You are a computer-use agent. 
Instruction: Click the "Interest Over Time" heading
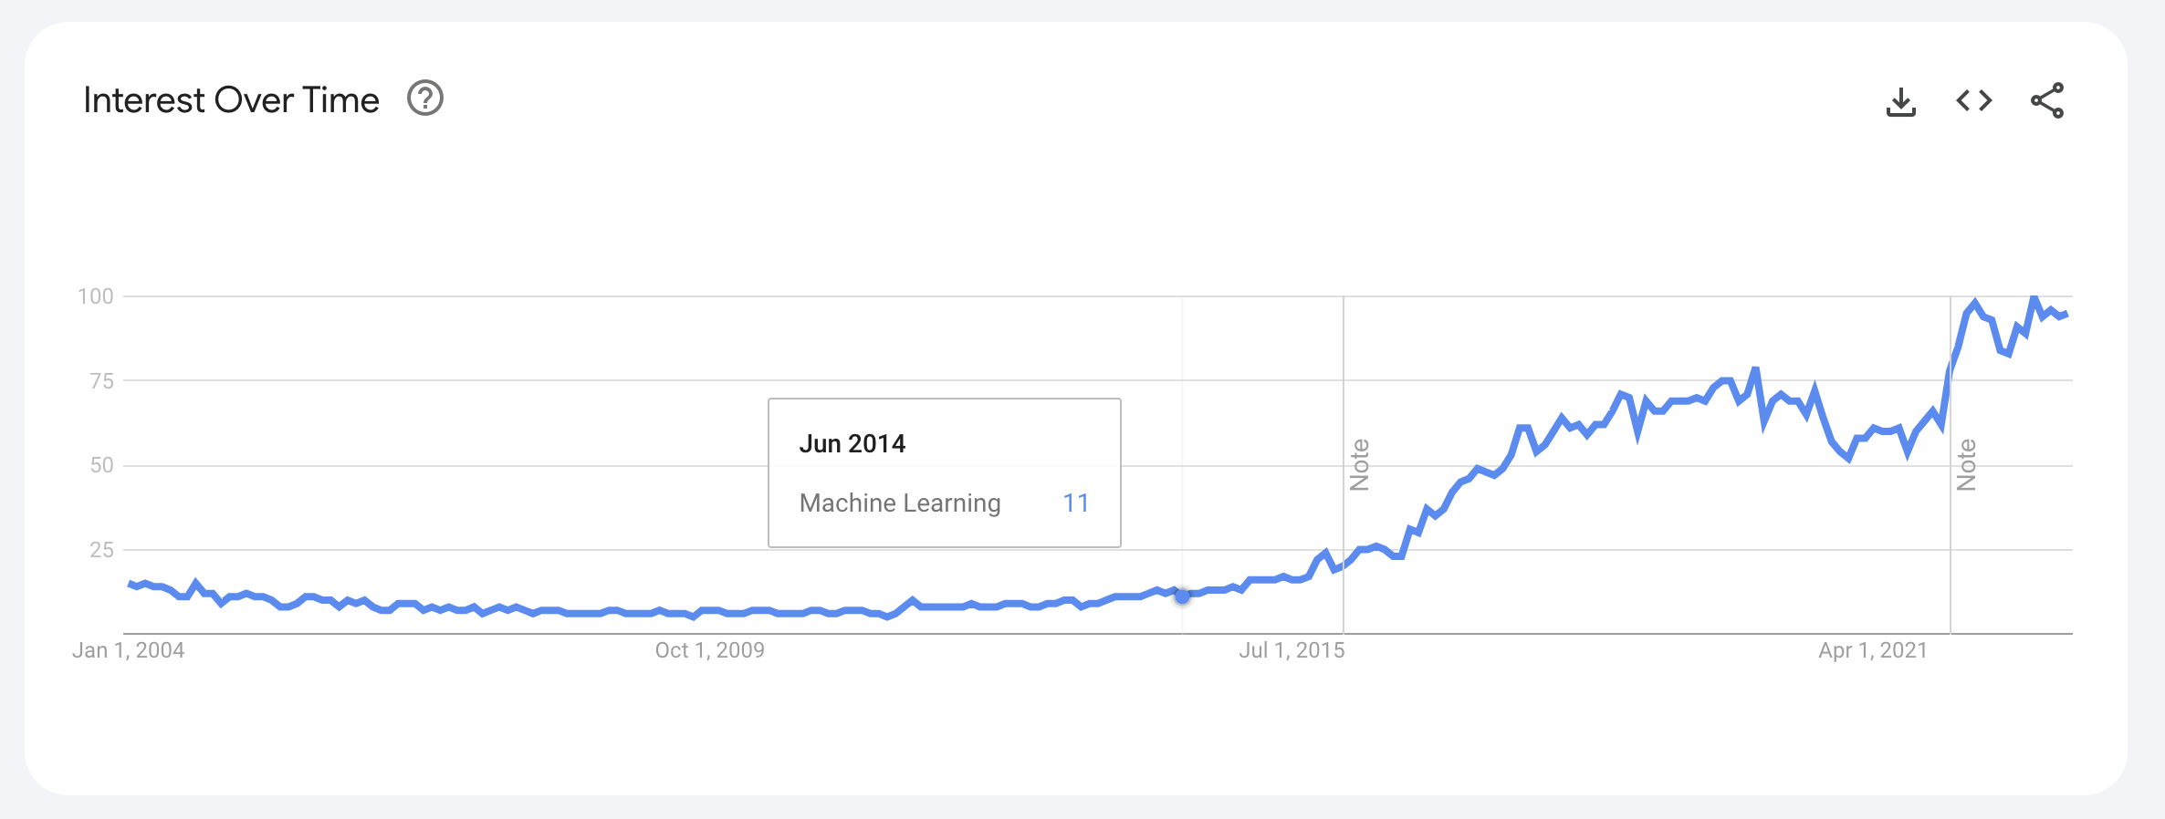tap(231, 100)
